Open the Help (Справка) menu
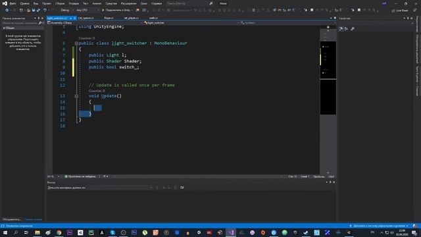Image resolution: width=421 pixels, height=237 pixels. point(157,3)
